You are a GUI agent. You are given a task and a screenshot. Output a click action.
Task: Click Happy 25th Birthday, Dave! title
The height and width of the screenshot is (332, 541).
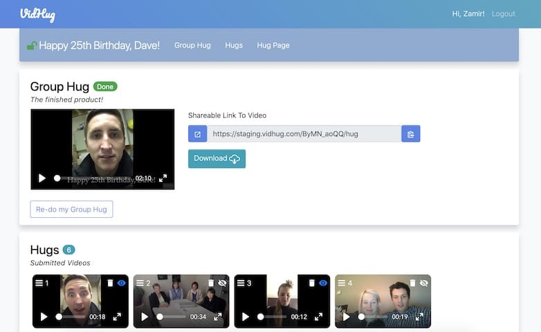(99, 46)
